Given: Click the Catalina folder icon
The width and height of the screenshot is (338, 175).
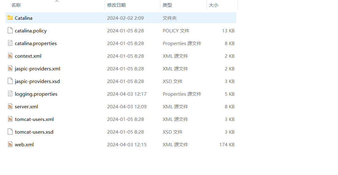Looking at the screenshot, I should [x=10, y=18].
